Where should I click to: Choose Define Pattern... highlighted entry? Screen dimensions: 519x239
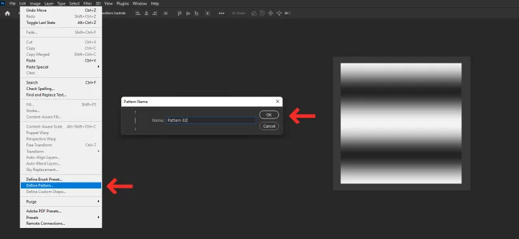point(61,185)
